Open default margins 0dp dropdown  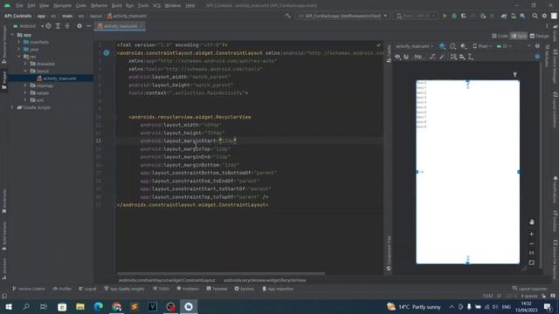(419, 57)
